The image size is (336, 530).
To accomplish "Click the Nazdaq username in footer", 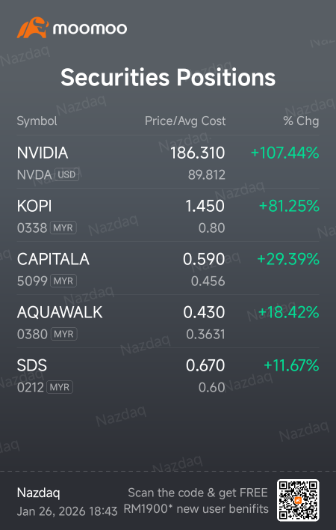I will tap(38, 493).
